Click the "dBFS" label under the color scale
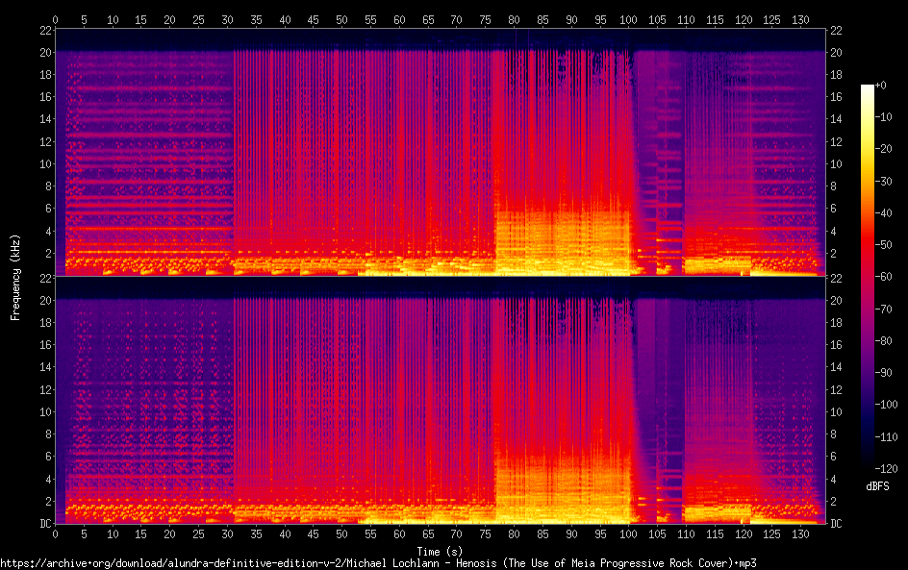The height and width of the screenshot is (570, 908). 877,486
